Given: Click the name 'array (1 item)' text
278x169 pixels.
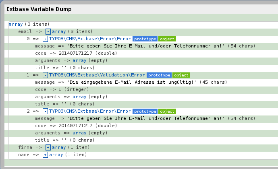Looking at the screenshot, I should 68,155.
